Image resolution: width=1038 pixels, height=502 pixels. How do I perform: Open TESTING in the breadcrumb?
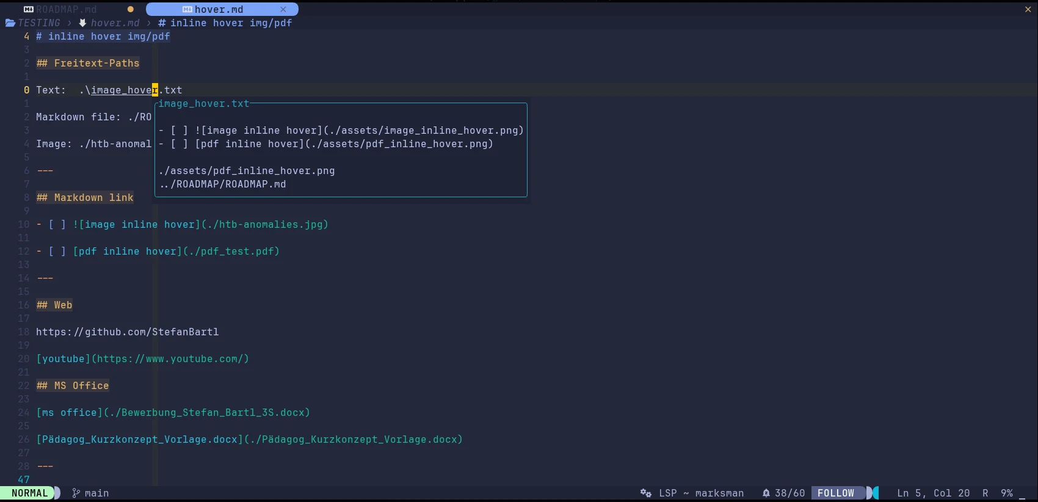point(39,23)
